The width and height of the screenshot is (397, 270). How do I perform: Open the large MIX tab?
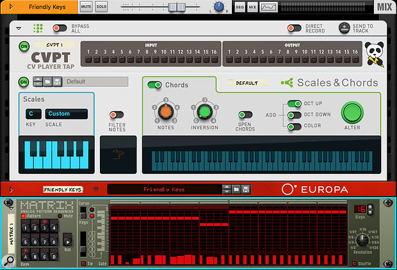pos(384,7)
